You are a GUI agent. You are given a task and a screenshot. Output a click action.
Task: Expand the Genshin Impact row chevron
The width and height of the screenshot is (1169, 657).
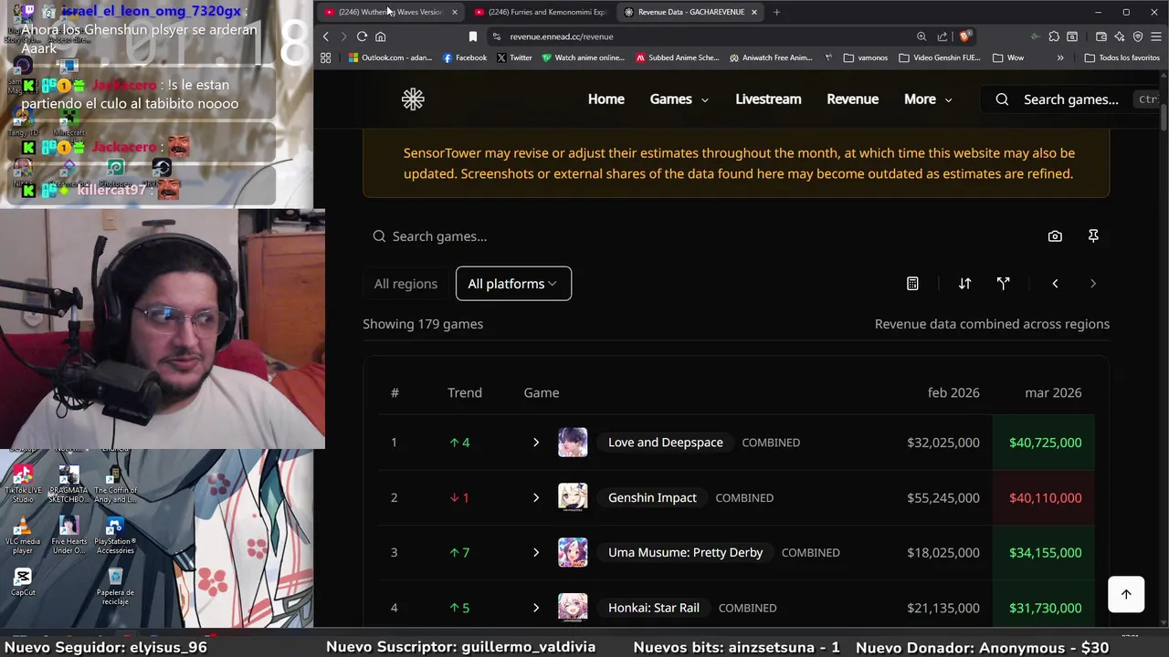pos(536,497)
